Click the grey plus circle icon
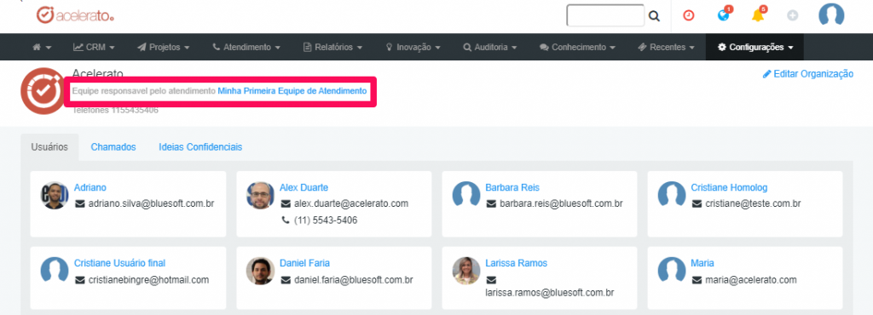This screenshot has width=873, height=315. 793,15
